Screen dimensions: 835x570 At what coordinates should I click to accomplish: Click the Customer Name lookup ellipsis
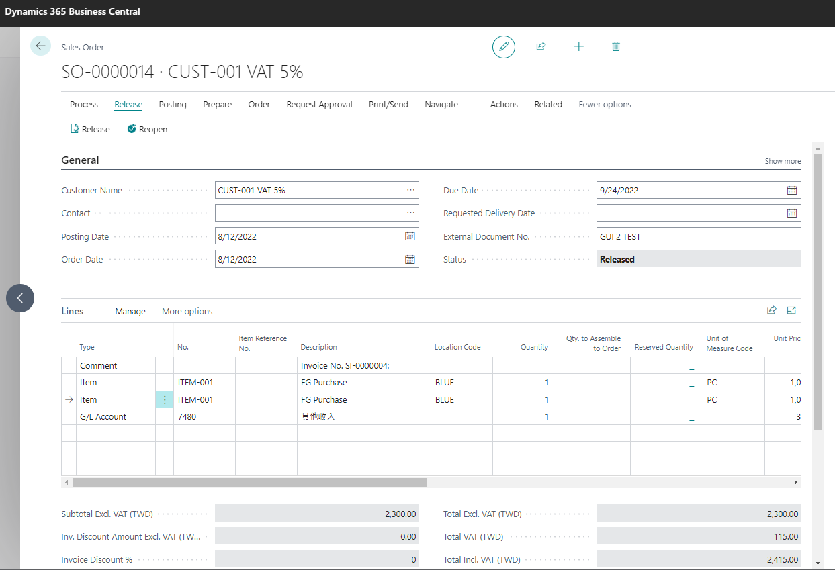pos(410,190)
